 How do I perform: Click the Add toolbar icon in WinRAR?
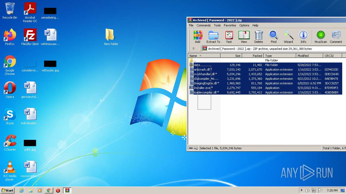198,37
